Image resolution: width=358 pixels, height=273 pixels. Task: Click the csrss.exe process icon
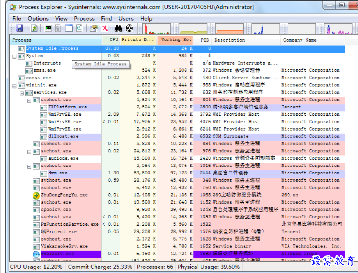pos(21,79)
